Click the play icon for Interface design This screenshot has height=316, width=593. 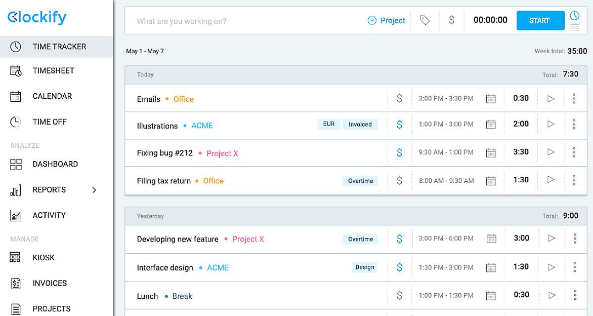tap(551, 267)
